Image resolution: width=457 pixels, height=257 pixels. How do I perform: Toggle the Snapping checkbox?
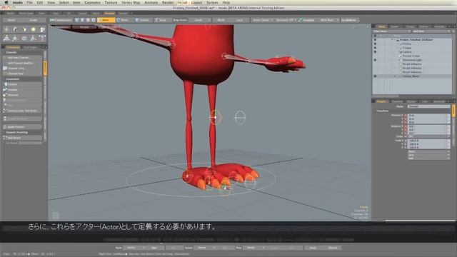306,20
